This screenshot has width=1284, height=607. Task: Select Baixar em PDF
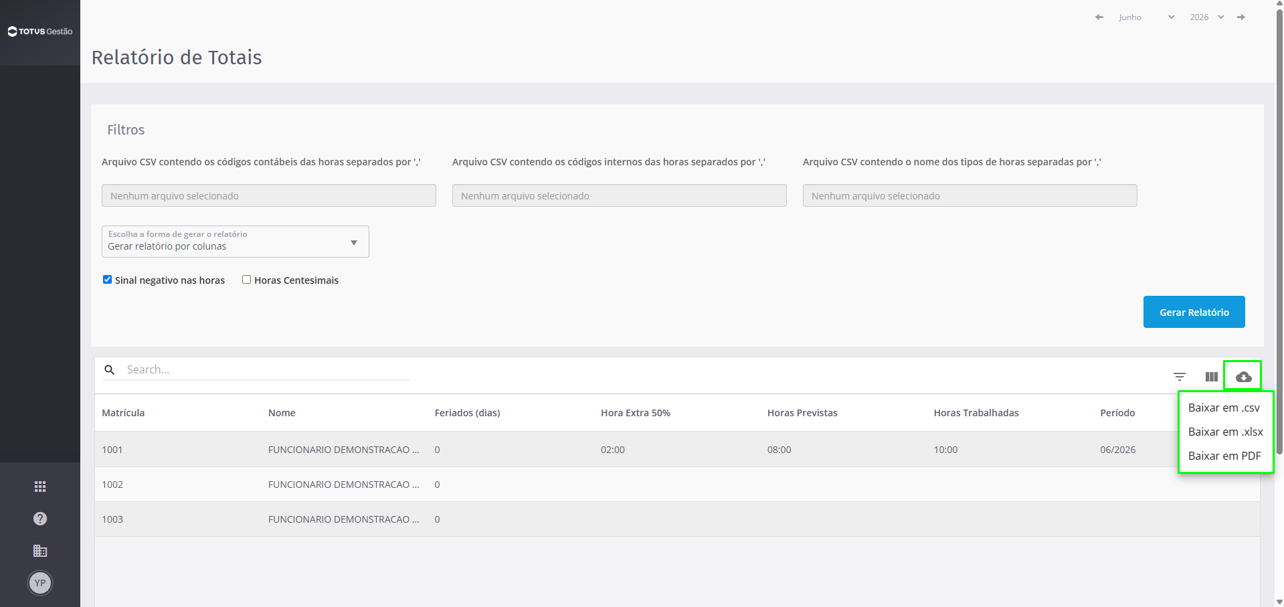point(1224,456)
